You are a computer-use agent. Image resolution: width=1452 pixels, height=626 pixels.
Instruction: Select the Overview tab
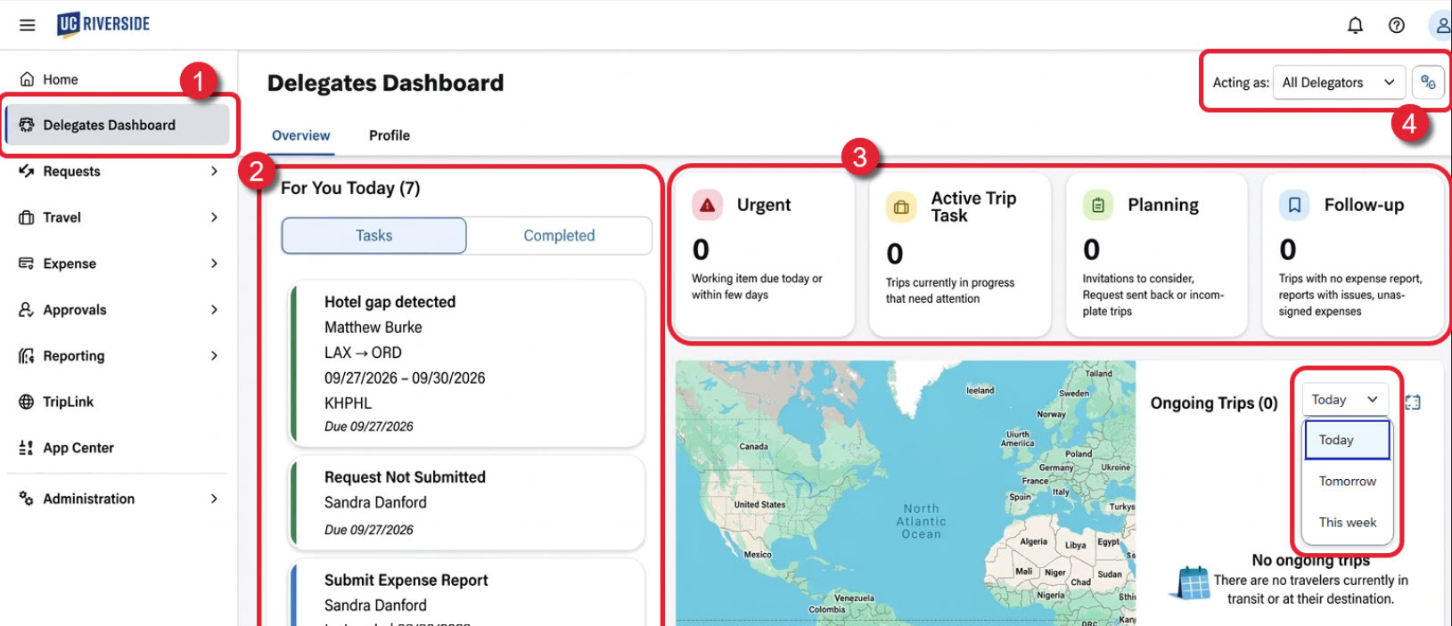pos(300,135)
